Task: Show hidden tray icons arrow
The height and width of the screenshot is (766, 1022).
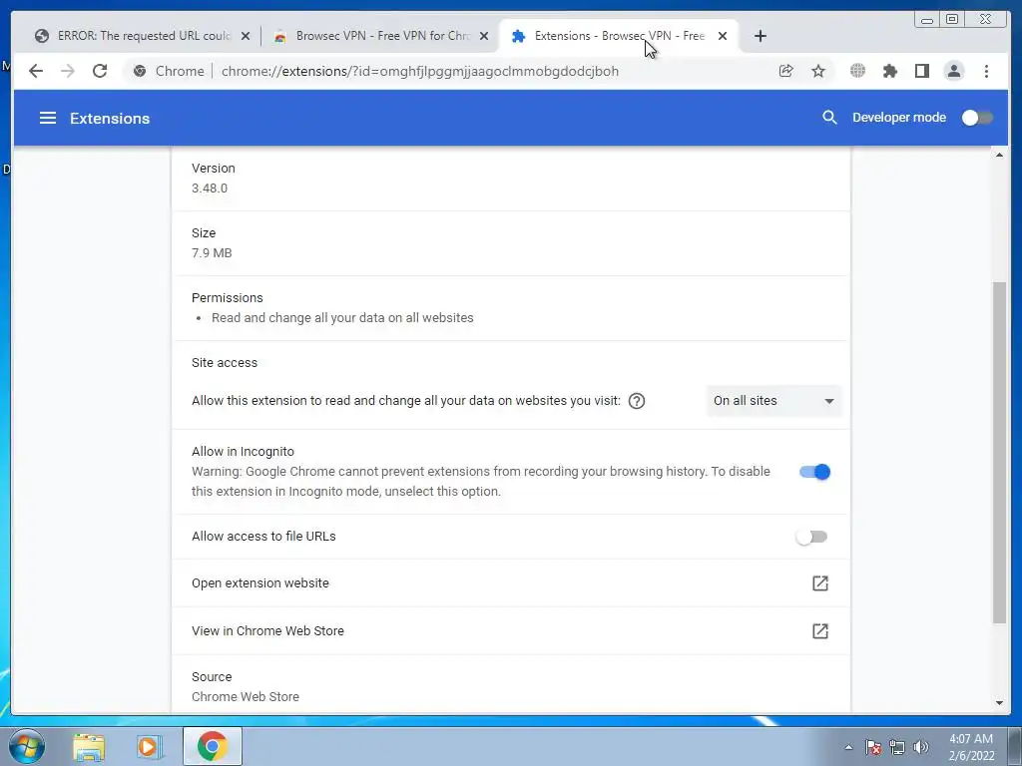Action: [x=848, y=747]
